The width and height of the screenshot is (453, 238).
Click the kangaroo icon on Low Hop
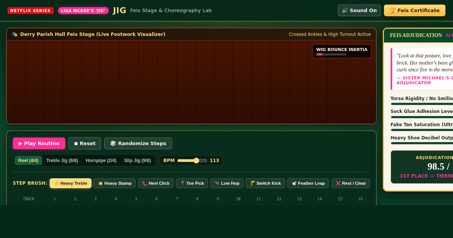(x=217, y=183)
